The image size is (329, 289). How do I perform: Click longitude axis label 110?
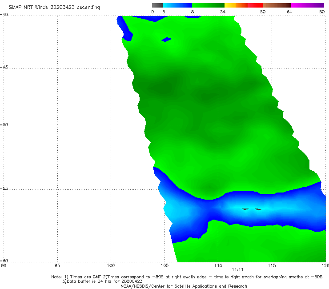218,266
